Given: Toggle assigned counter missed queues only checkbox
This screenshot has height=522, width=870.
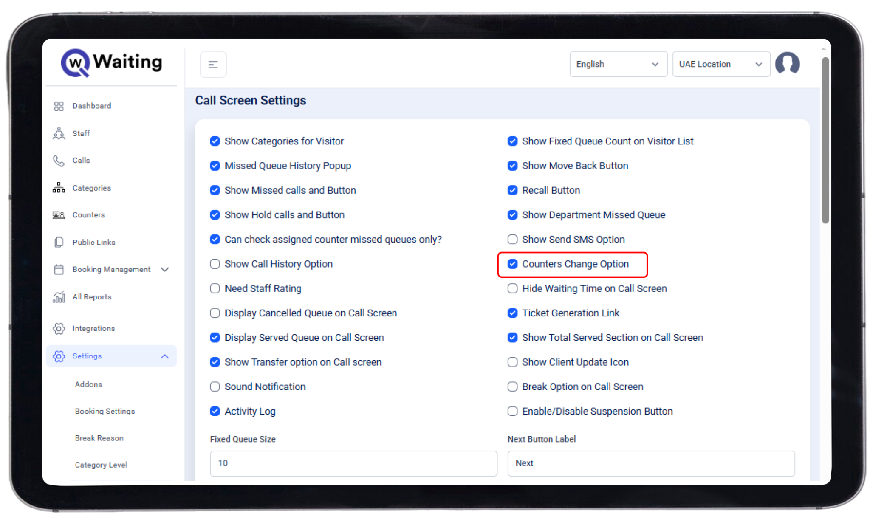Looking at the screenshot, I should point(215,240).
